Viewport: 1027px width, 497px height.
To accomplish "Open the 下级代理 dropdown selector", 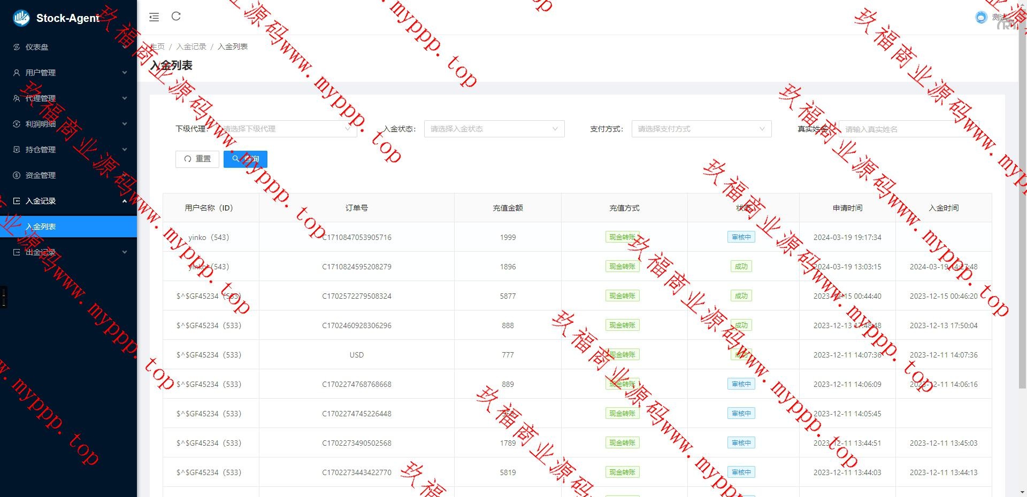I will (x=287, y=129).
